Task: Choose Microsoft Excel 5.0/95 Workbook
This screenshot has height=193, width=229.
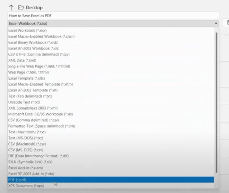Action: (x=111, y=114)
